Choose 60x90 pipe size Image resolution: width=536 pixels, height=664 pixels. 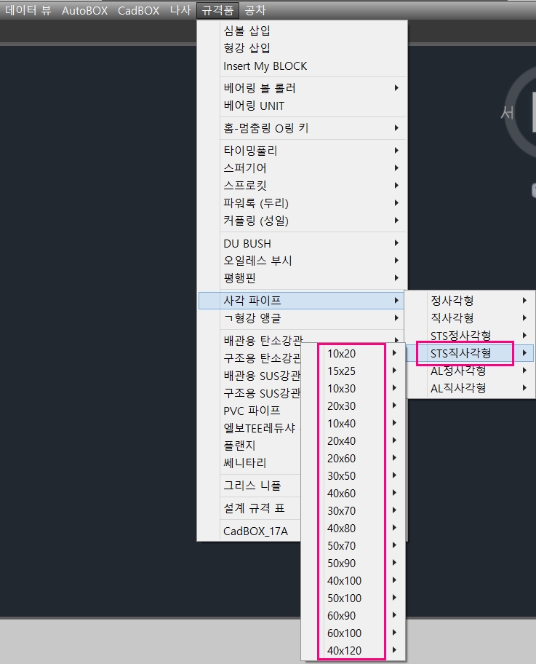353,615
